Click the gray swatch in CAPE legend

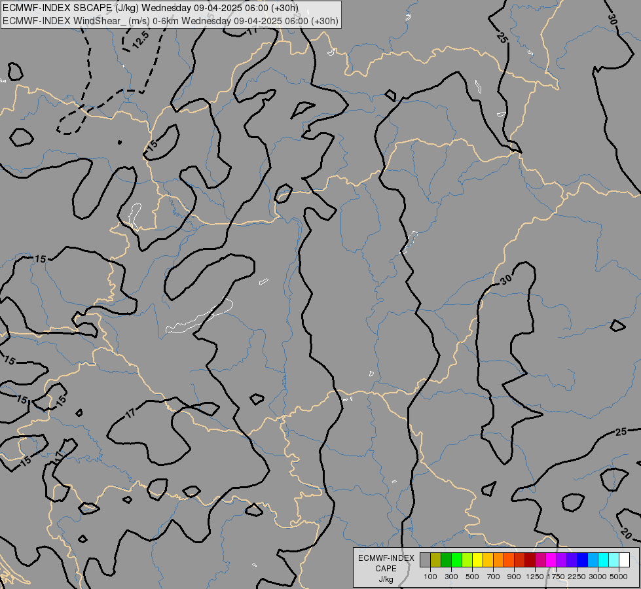click(x=425, y=560)
